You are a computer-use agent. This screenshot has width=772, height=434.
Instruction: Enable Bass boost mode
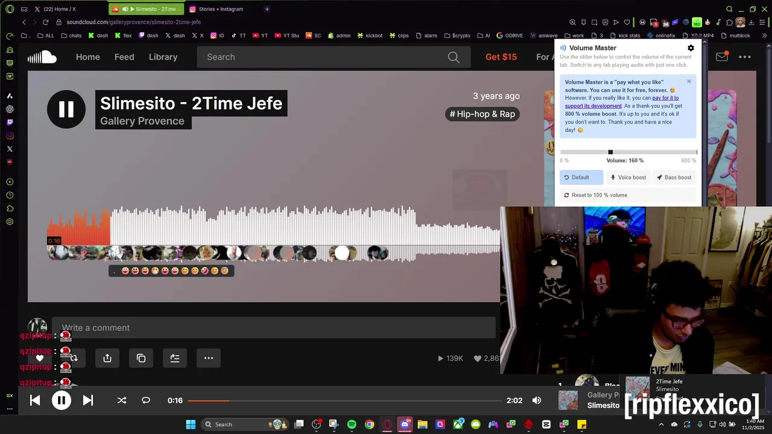tap(674, 177)
